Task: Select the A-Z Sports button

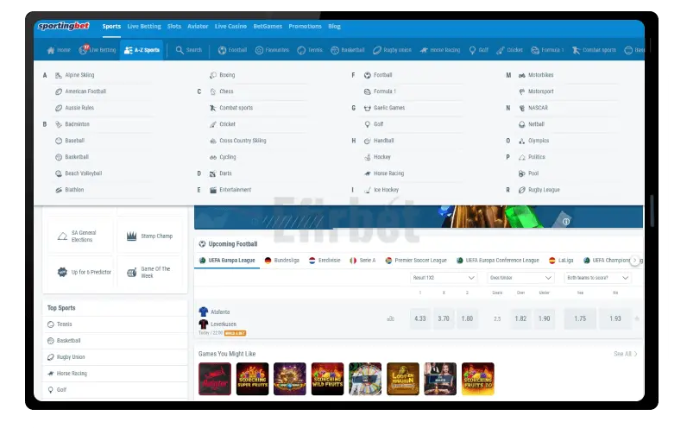Action: tap(142, 50)
